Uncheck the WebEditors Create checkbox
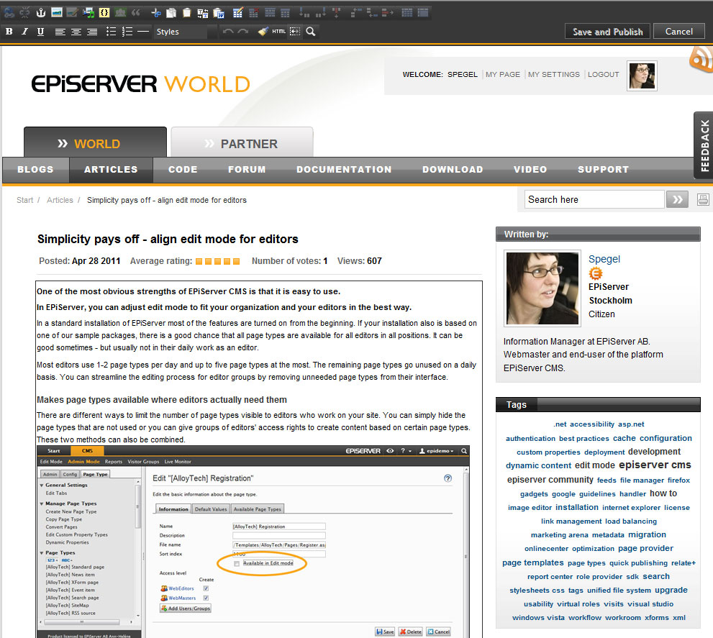This screenshot has width=713, height=638. pyautogui.click(x=206, y=588)
